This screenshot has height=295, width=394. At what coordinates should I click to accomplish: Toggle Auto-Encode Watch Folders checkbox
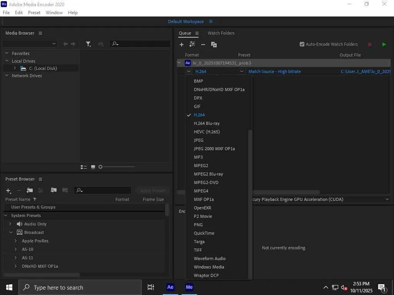tap(302, 45)
